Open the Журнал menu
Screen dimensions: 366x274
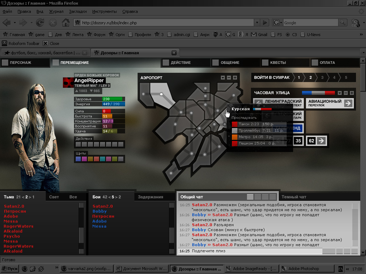tap(56, 11)
